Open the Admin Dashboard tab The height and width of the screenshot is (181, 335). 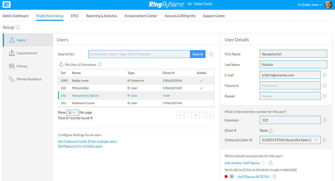pyautogui.click(x=15, y=16)
